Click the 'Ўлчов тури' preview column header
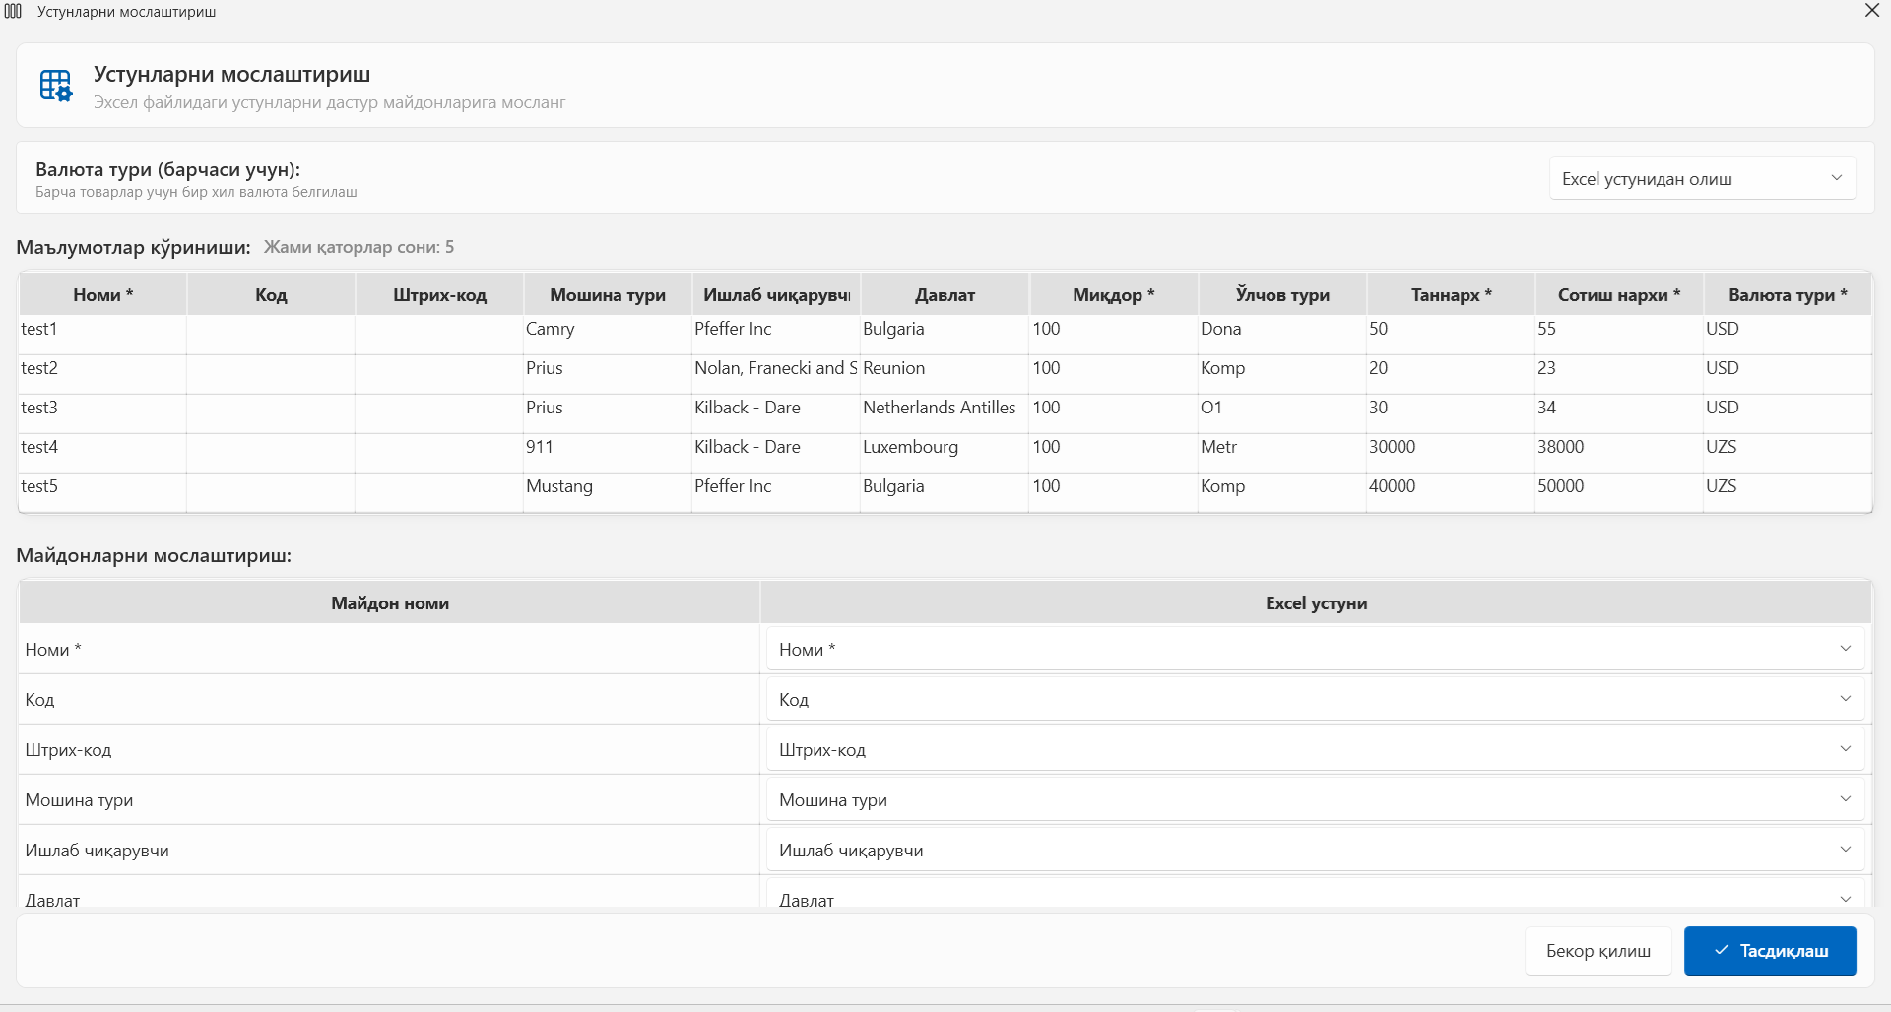Viewport: 1891px width, 1012px height. click(1282, 294)
